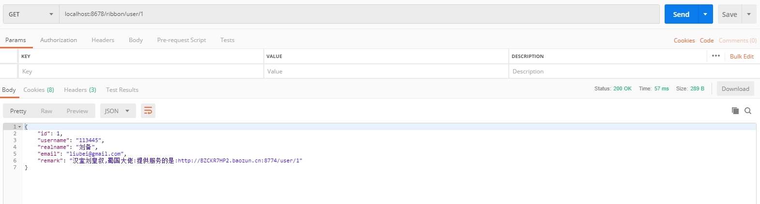The width and height of the screenshot is (760, 204).
Task: Toggle line wrap icon in response toolbar
Action: [148, 111]
